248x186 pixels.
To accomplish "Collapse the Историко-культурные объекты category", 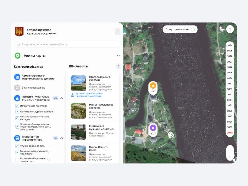I will [x=62, y=98].
